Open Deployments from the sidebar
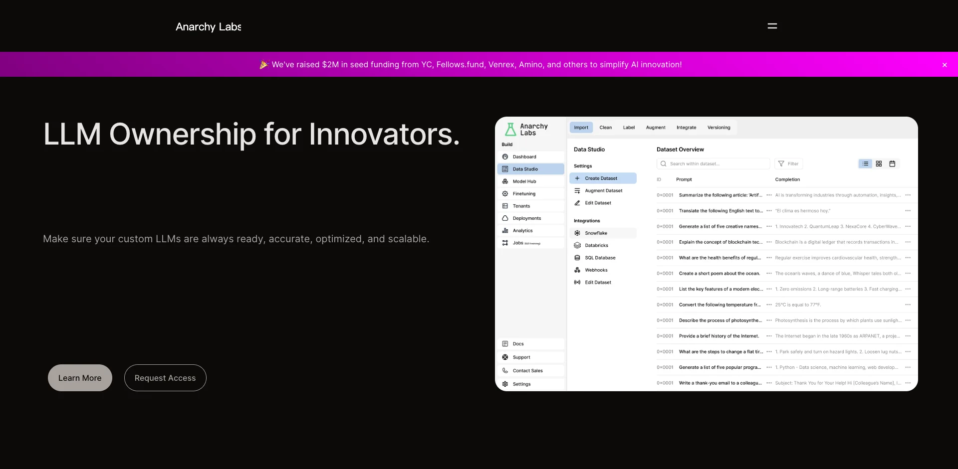 [531, 218]
